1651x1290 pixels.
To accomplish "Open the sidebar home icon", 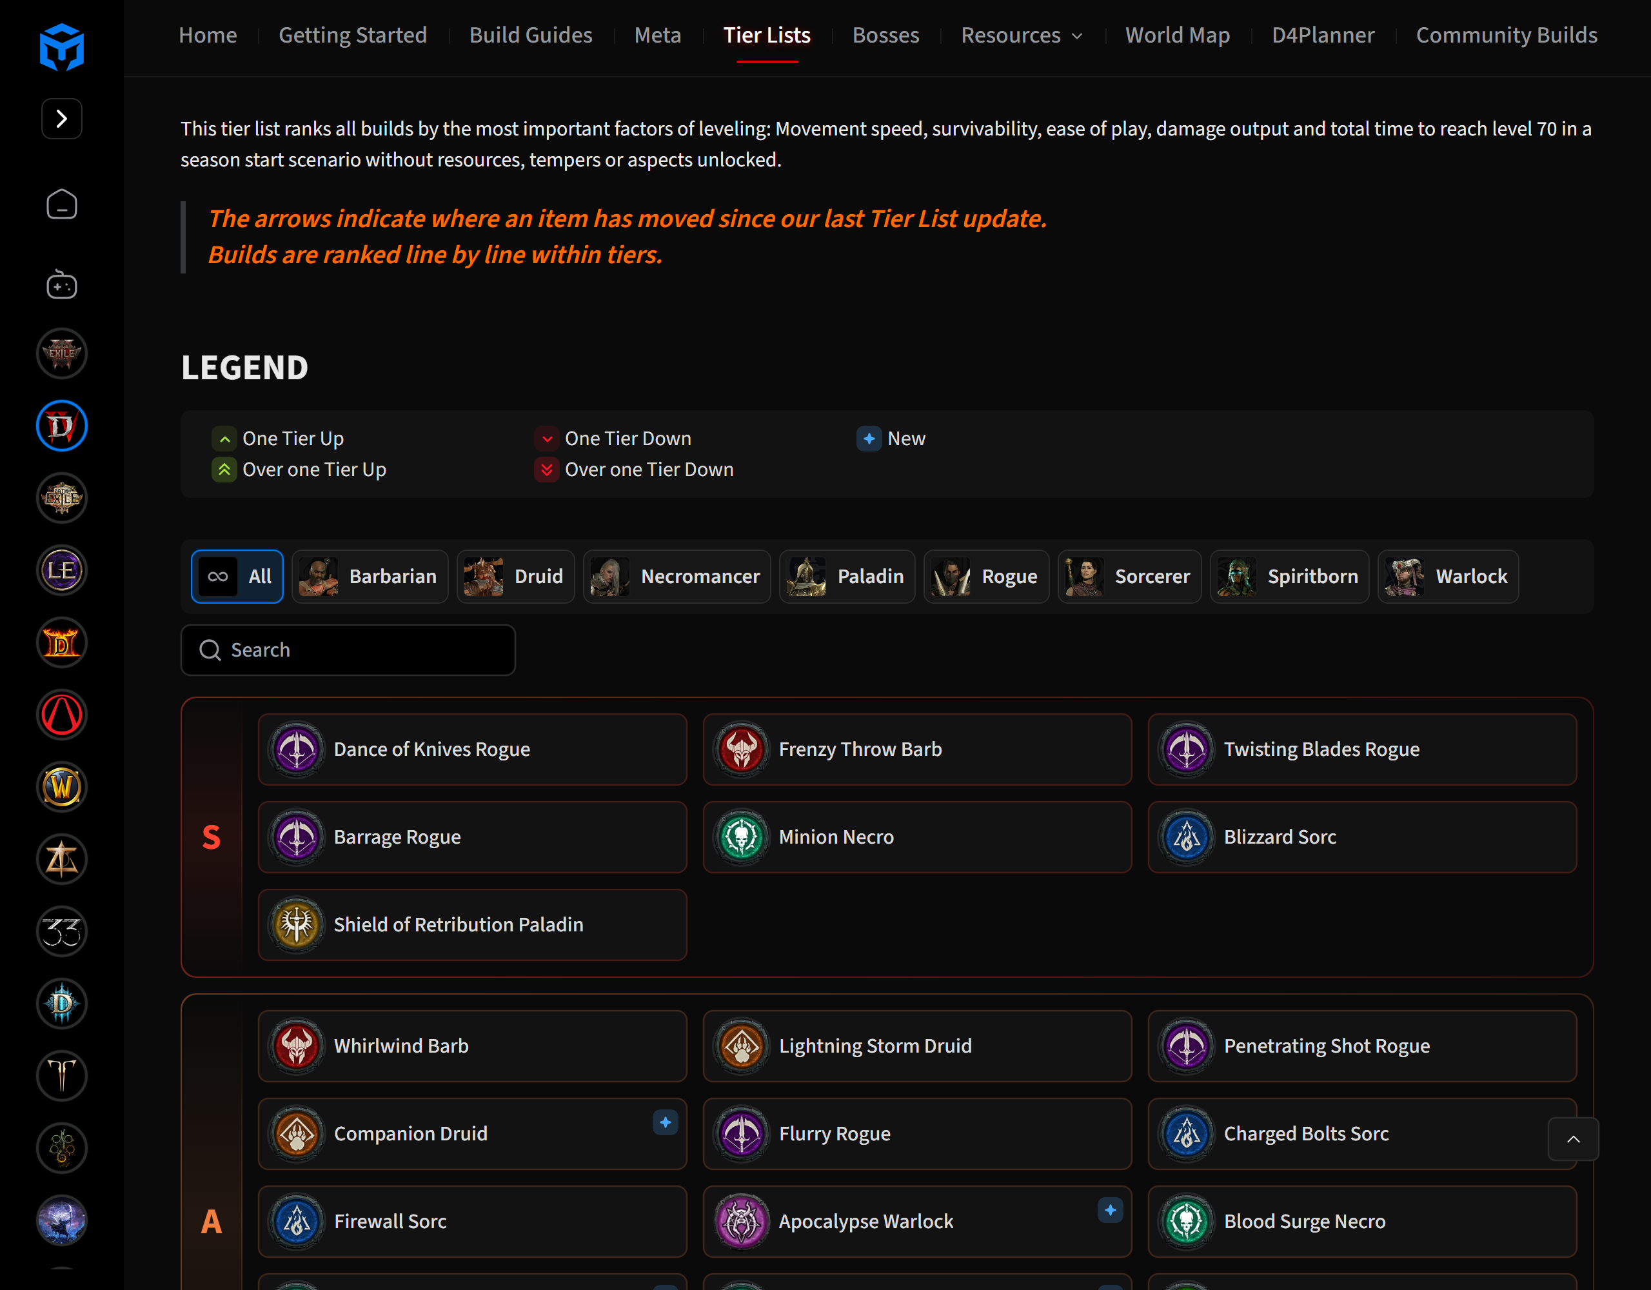I will (x=62, y=204).
